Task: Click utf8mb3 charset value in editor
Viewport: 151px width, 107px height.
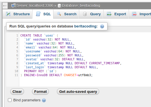Action: pos(85,75)
